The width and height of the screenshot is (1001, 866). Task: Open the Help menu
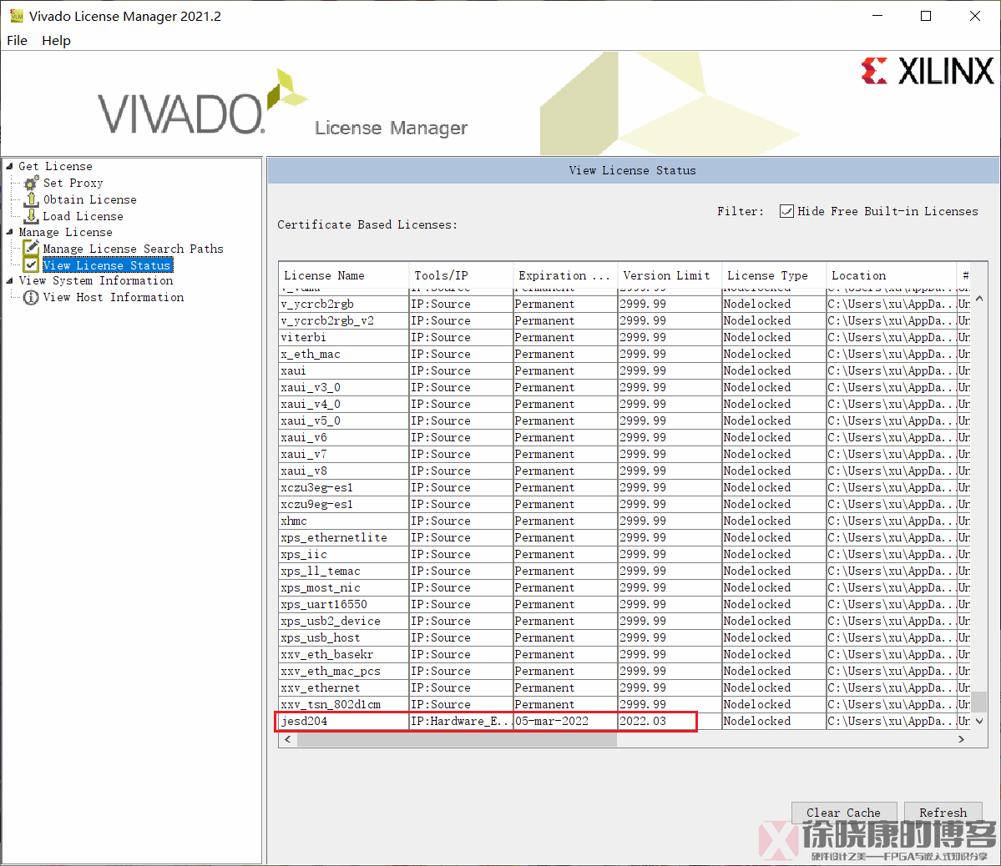[x=56, y=40]
